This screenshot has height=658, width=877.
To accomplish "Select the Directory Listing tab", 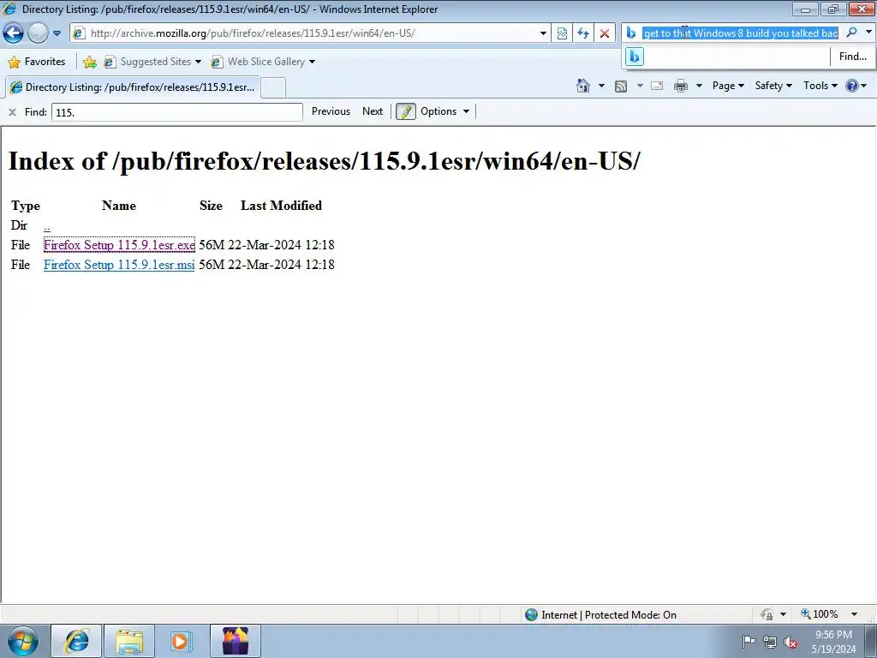I will 133,87.
